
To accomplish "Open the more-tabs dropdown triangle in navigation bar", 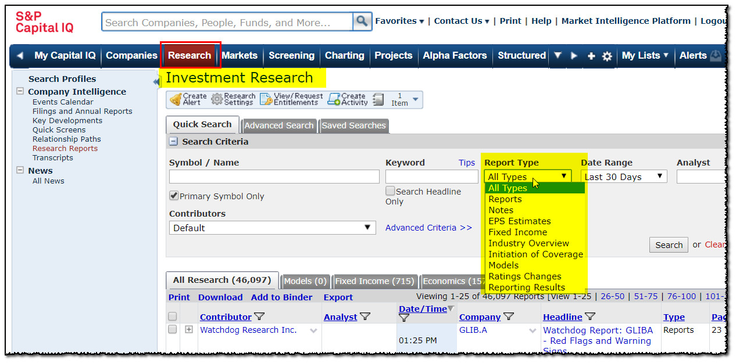I will (x=558, y=55).
